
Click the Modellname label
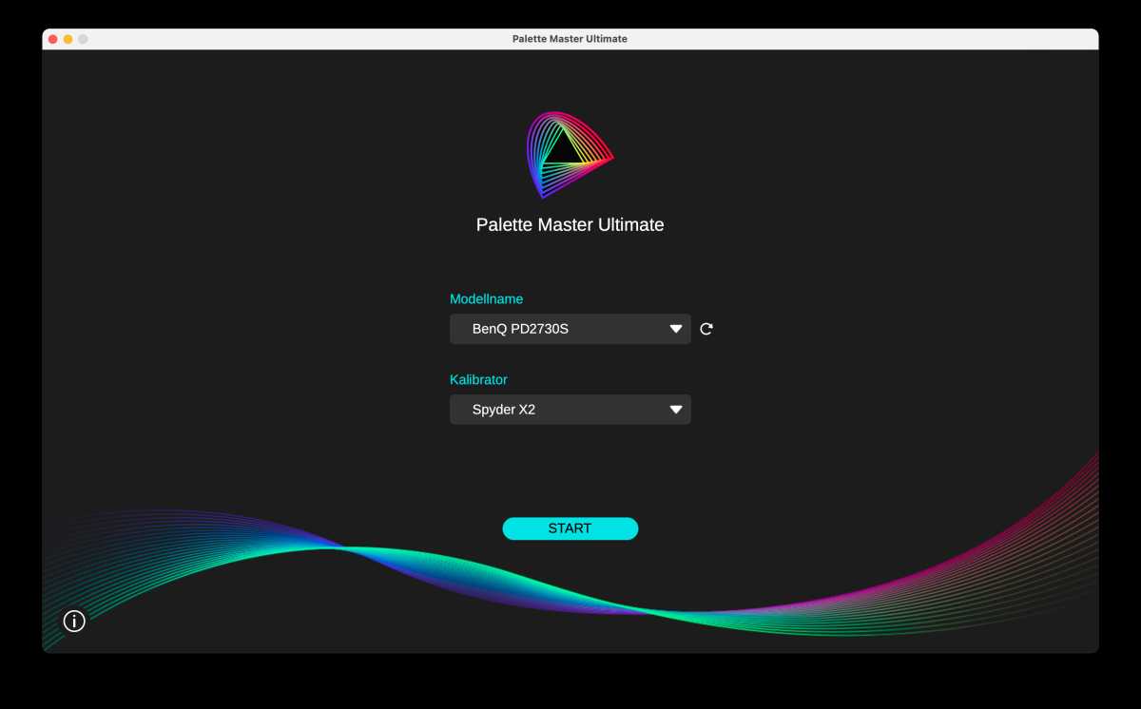[486, 298]
